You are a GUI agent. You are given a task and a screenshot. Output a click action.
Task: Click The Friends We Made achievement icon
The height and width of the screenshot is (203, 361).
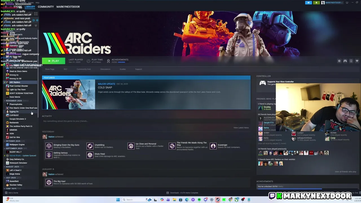tap(172, 146)
